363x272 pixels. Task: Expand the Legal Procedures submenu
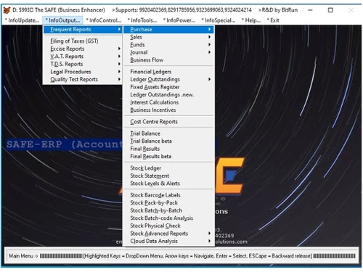pos(83,72)
